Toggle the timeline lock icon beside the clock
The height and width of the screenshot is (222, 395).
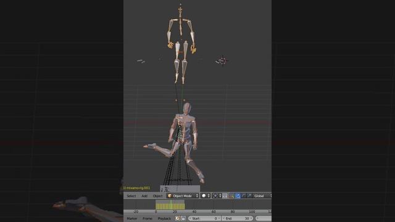click(183, 218)
